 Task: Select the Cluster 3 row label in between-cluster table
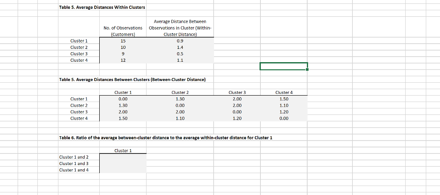[x=79, y=112]
